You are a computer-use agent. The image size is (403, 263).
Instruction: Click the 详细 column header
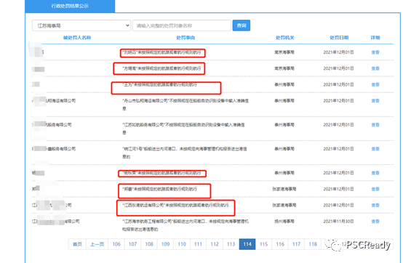pyautogui.click(x=375, y=38)
